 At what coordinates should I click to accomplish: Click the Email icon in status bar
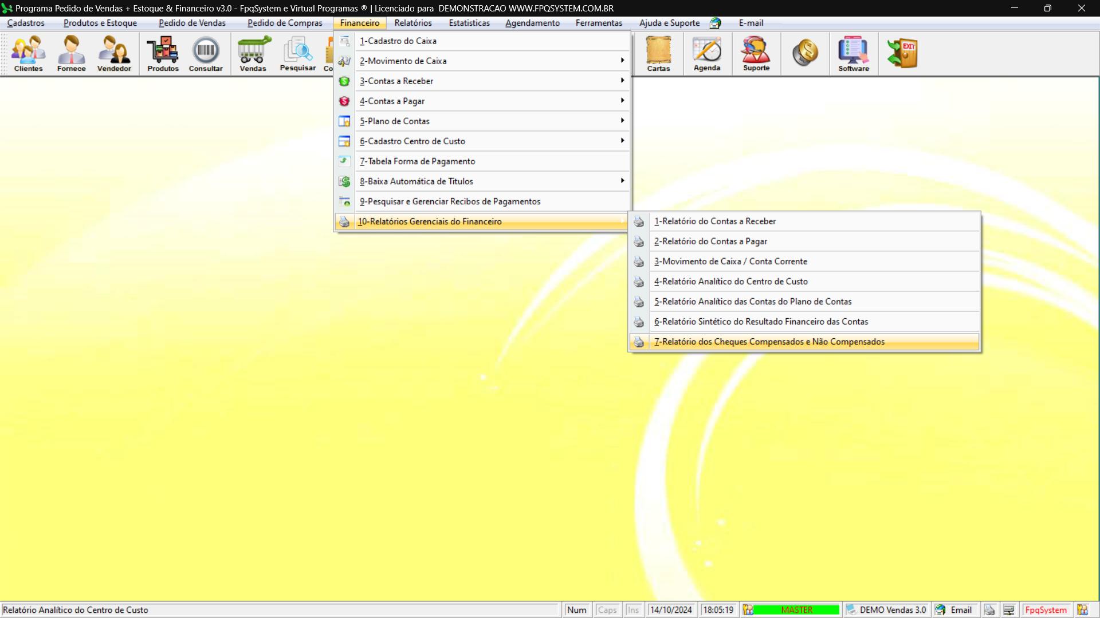[940, 610]
